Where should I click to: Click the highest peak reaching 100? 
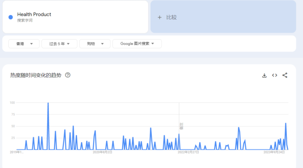pos(48,103)
